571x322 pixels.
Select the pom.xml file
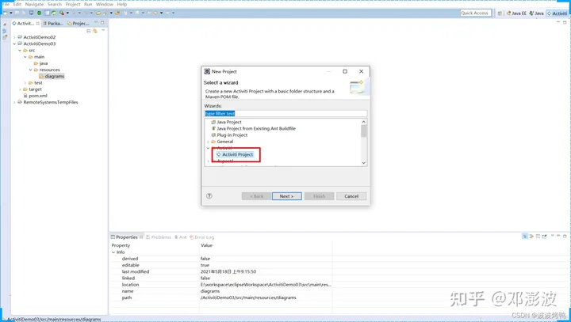(36, 96)
